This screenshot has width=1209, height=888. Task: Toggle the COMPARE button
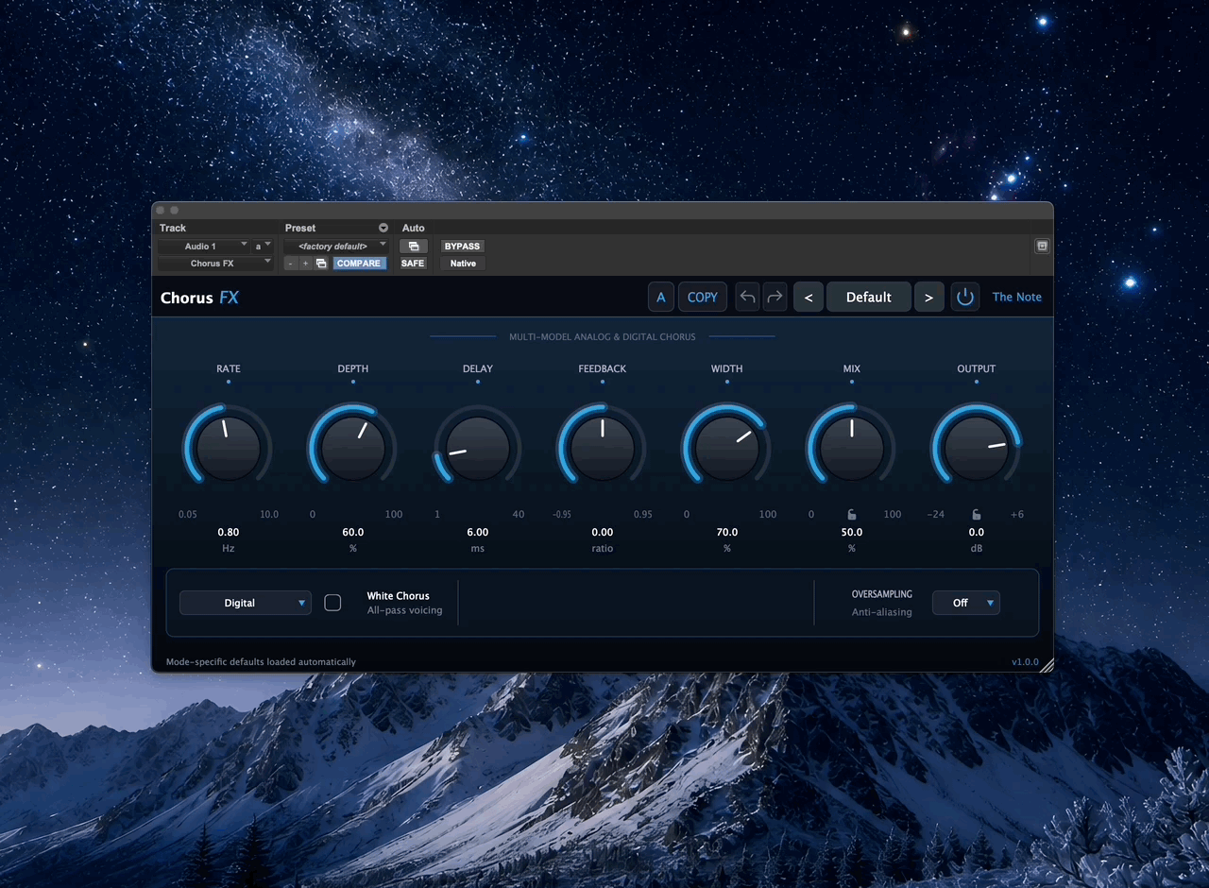(359, 264)
